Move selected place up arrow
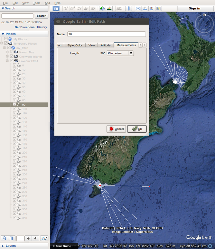Screen dimensions: 215x249 tap(28, 238)
